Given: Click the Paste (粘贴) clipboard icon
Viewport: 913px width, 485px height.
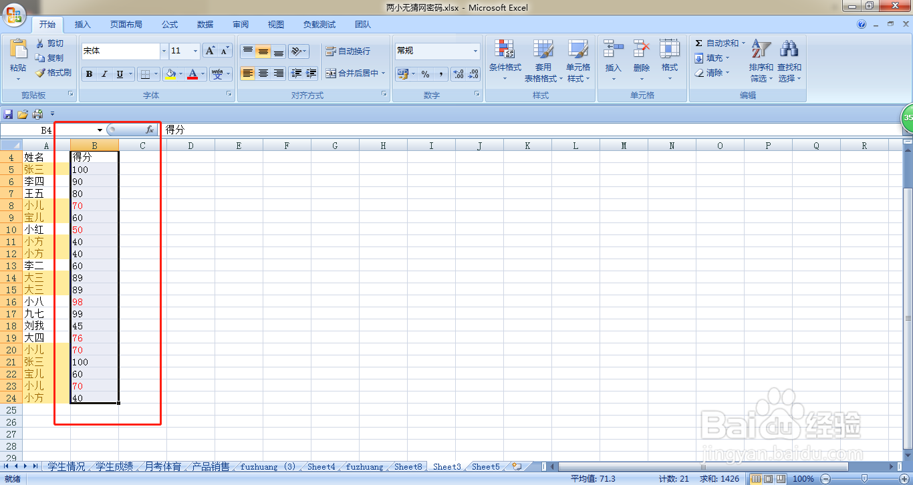Looking at the screenshot, I should click(x=18, y=50).
